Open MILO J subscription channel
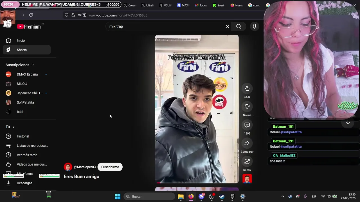Image resolution: width=360 pixels, height=202 pixels. pos(27,84)
